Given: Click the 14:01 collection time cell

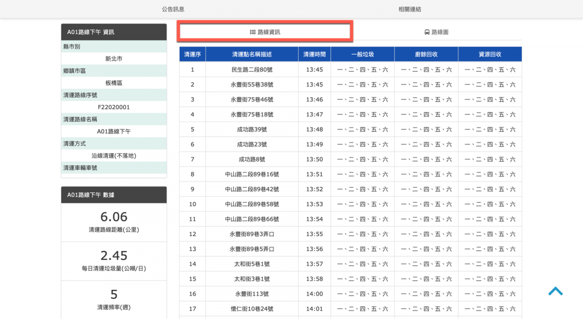Looking at the screenshot, I should tap(314, 309).
